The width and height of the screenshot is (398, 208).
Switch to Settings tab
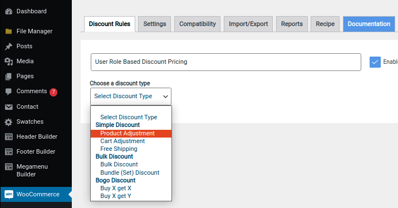[x=155, y=24]
